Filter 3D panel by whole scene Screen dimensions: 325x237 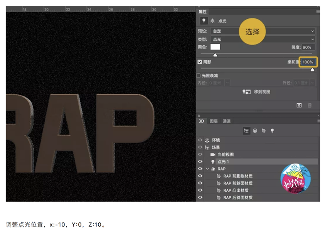click(246, 131)
